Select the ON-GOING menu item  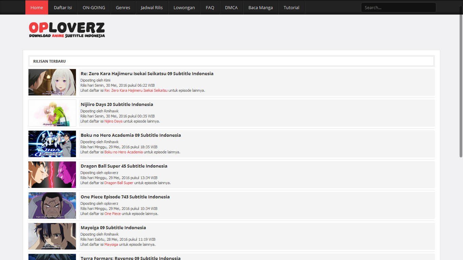click(94, 7)
